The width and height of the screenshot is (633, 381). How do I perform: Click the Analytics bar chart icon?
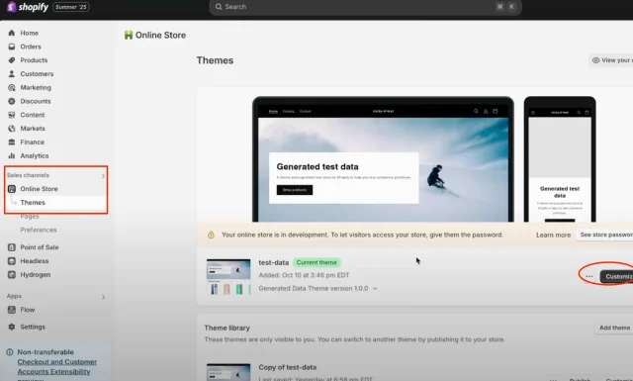tap(12, 156)
